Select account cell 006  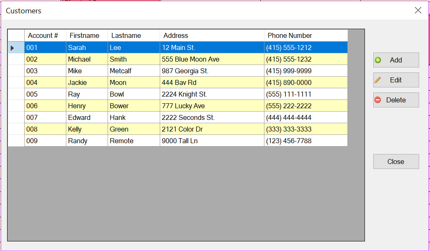45,106
